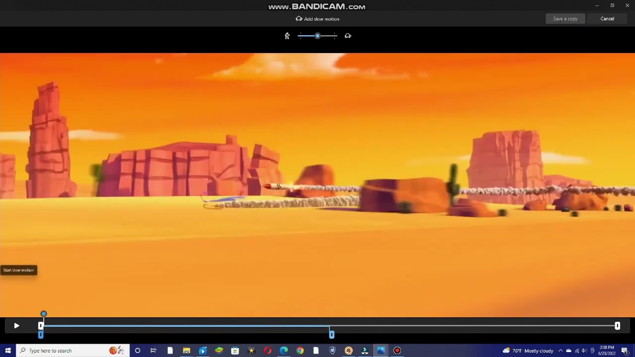635x357 pixels.
Task: Show hidden system tray icons
Action: [x=561, y=351]
